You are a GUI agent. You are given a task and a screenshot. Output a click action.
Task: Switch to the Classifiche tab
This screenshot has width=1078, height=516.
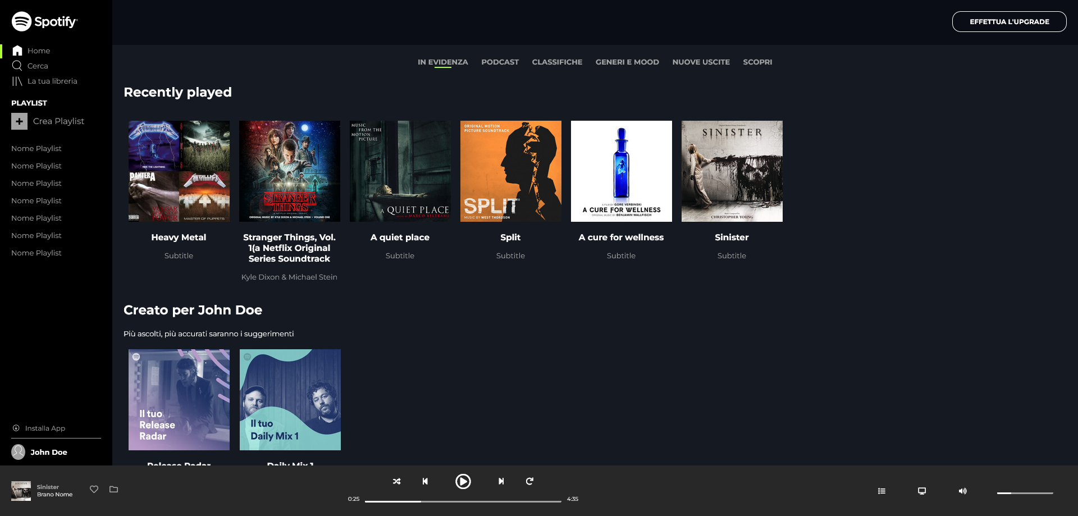[x=557, y=62]
